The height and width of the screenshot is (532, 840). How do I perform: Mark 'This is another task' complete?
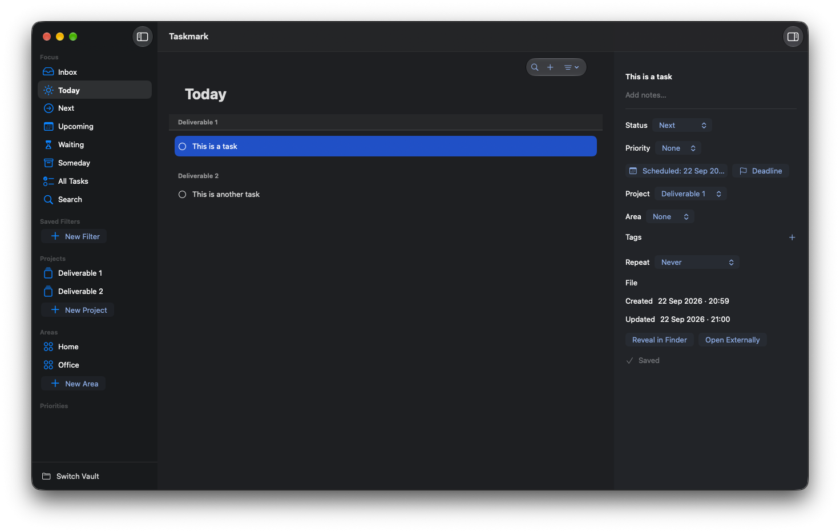coord(183,195)
